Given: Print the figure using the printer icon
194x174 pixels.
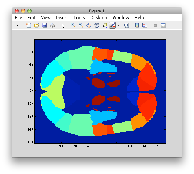Looking at the screenshot, I should [x=52, y=25].
